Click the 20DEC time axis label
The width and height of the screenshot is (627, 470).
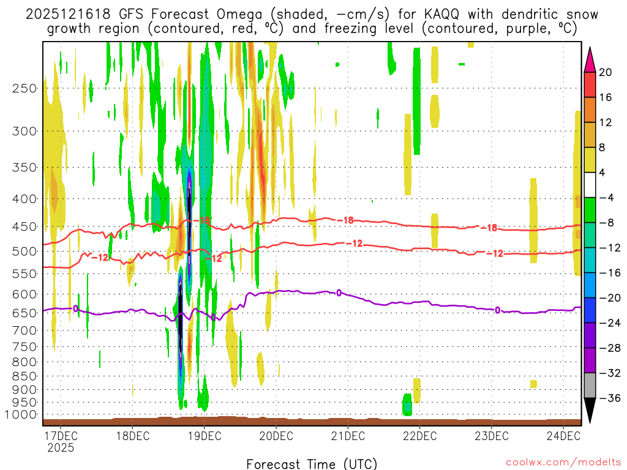276,436
